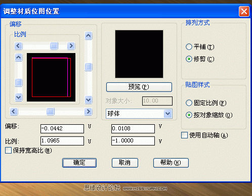This screenshot has width=252, height=196.
Task: Click the 预览(P) preview button
Action: 139,87
